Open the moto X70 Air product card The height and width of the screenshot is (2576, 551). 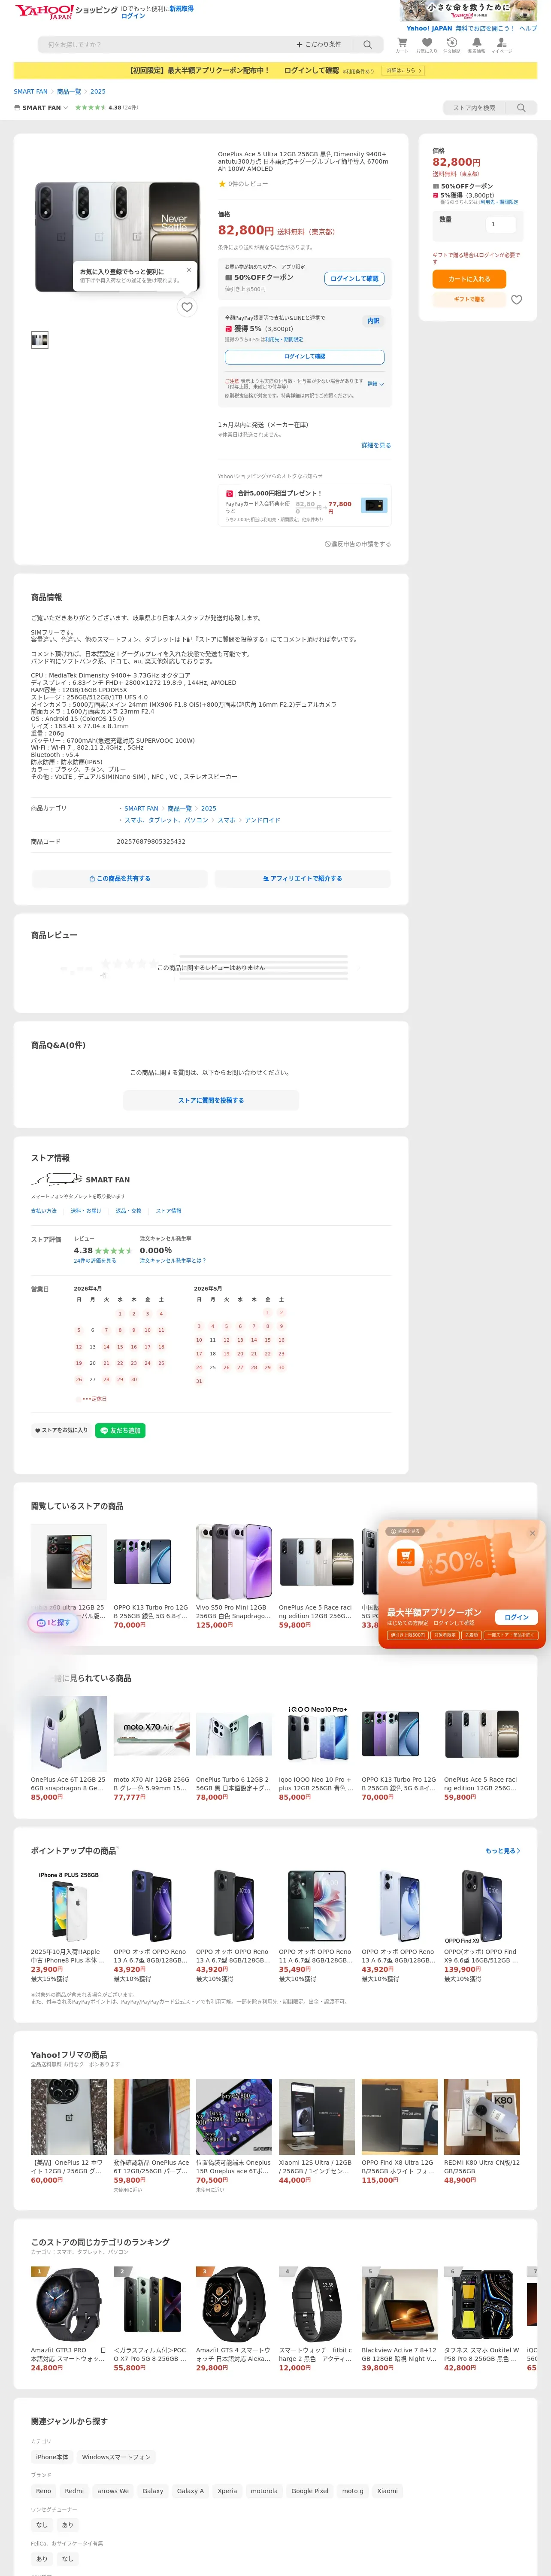click(x=151, y=1749)
